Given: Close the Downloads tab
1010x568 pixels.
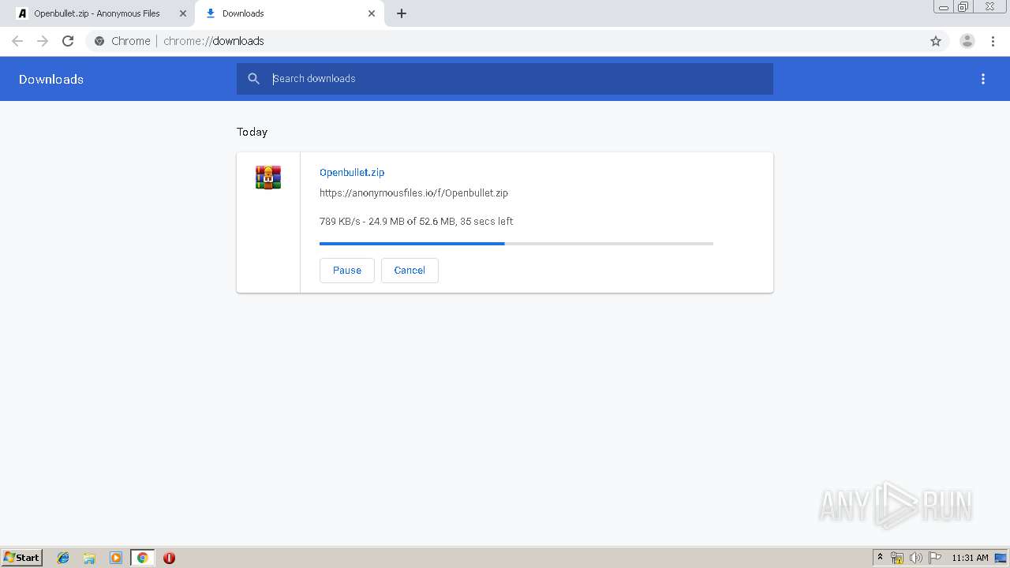Looking at the screenshot, I should coord(372,13).
